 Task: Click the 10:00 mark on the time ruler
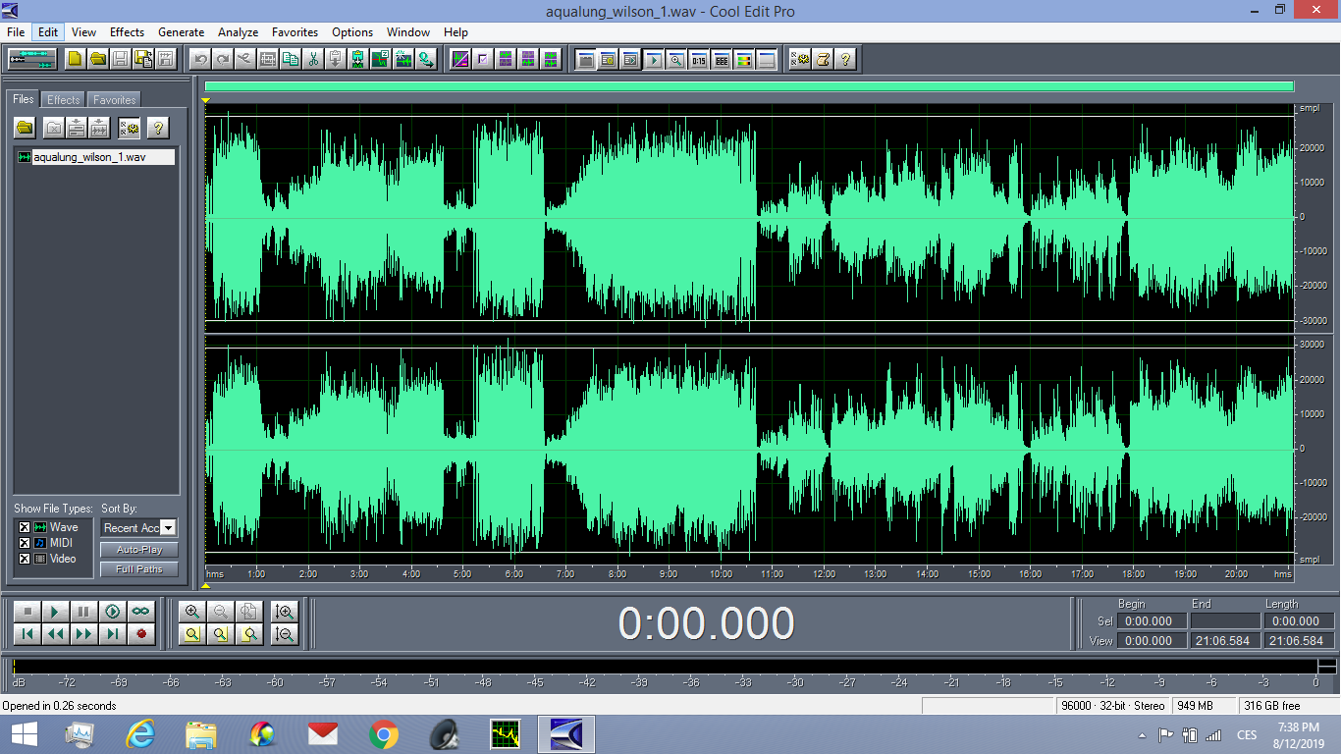[x=721, y=573]
